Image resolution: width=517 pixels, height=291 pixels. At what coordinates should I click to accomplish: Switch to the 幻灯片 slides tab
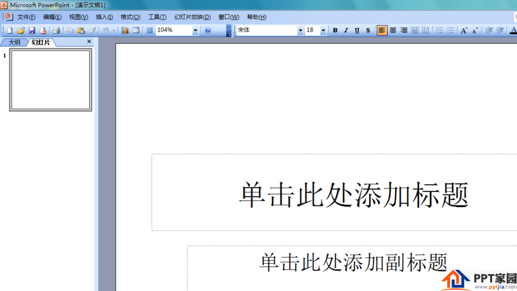pos(41,43)
